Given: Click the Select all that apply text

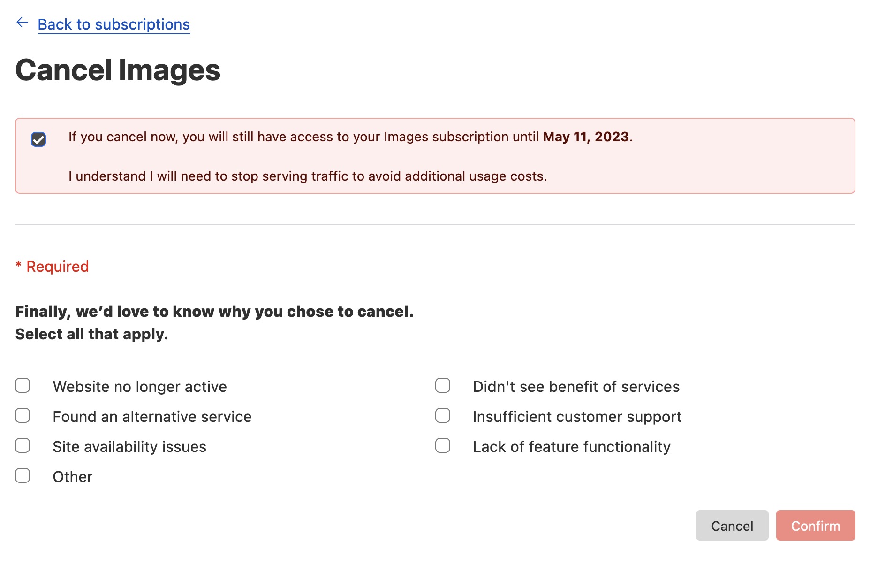Looking at the screenshot, I should coord(91,334).
